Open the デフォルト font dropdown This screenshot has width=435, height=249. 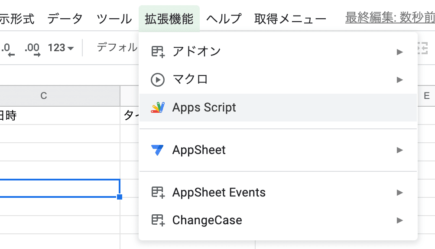(x=117, y=48)
